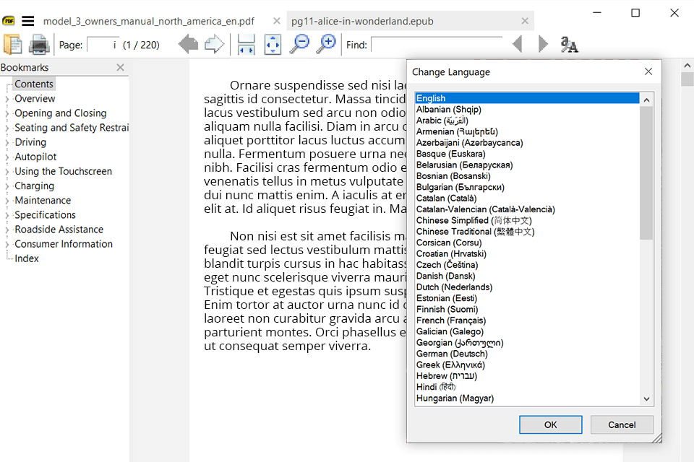This screenshot has width=694, height=462.
Task: Click the print icon in toolbar
Action: (39, 45)
